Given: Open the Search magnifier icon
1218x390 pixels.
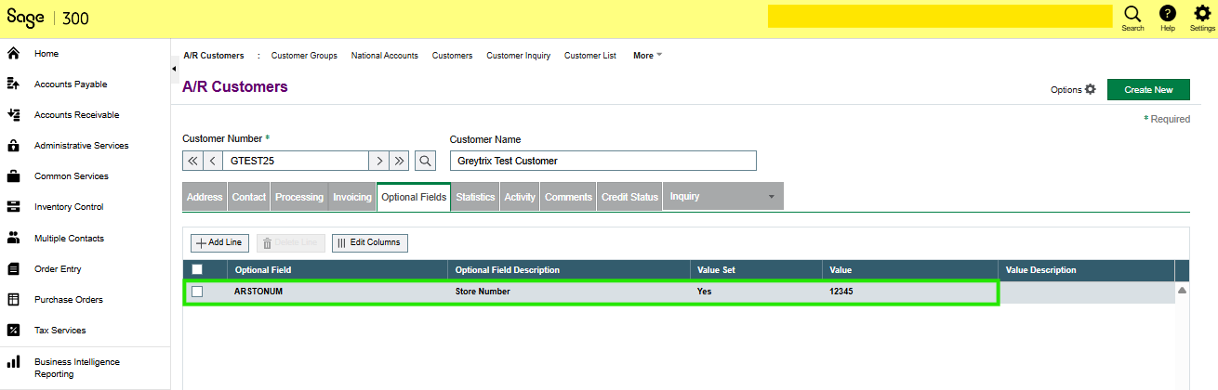Looking at the screenshot, I should click(x=1132, y=13).
